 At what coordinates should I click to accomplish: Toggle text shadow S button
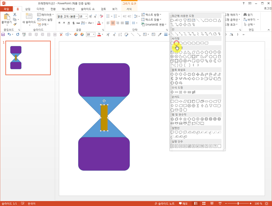pos(73,23)
